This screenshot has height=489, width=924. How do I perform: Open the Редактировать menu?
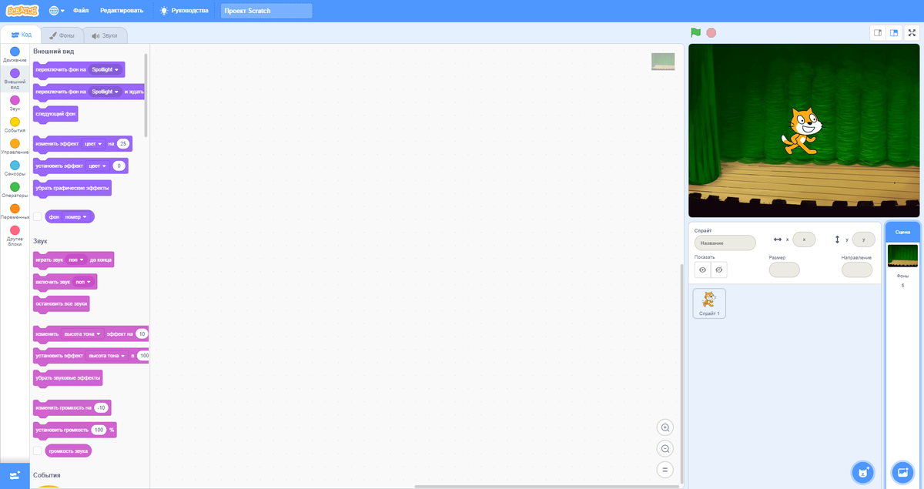(122, 11)
